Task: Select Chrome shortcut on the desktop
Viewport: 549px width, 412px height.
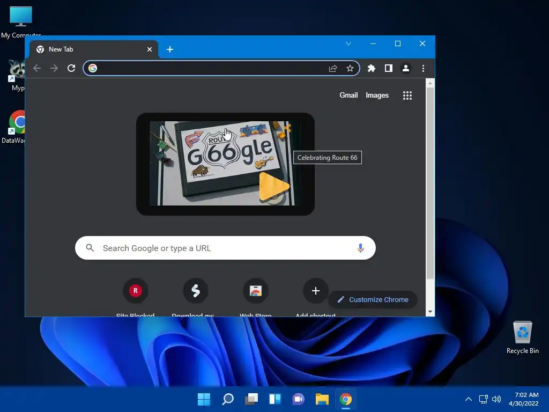Action: point(16,127)
